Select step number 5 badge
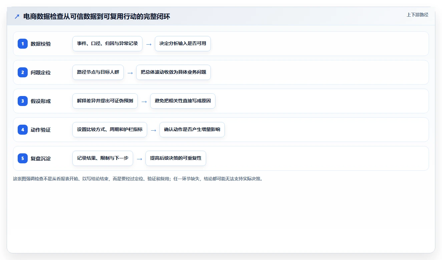 click(x=23, y=158)
